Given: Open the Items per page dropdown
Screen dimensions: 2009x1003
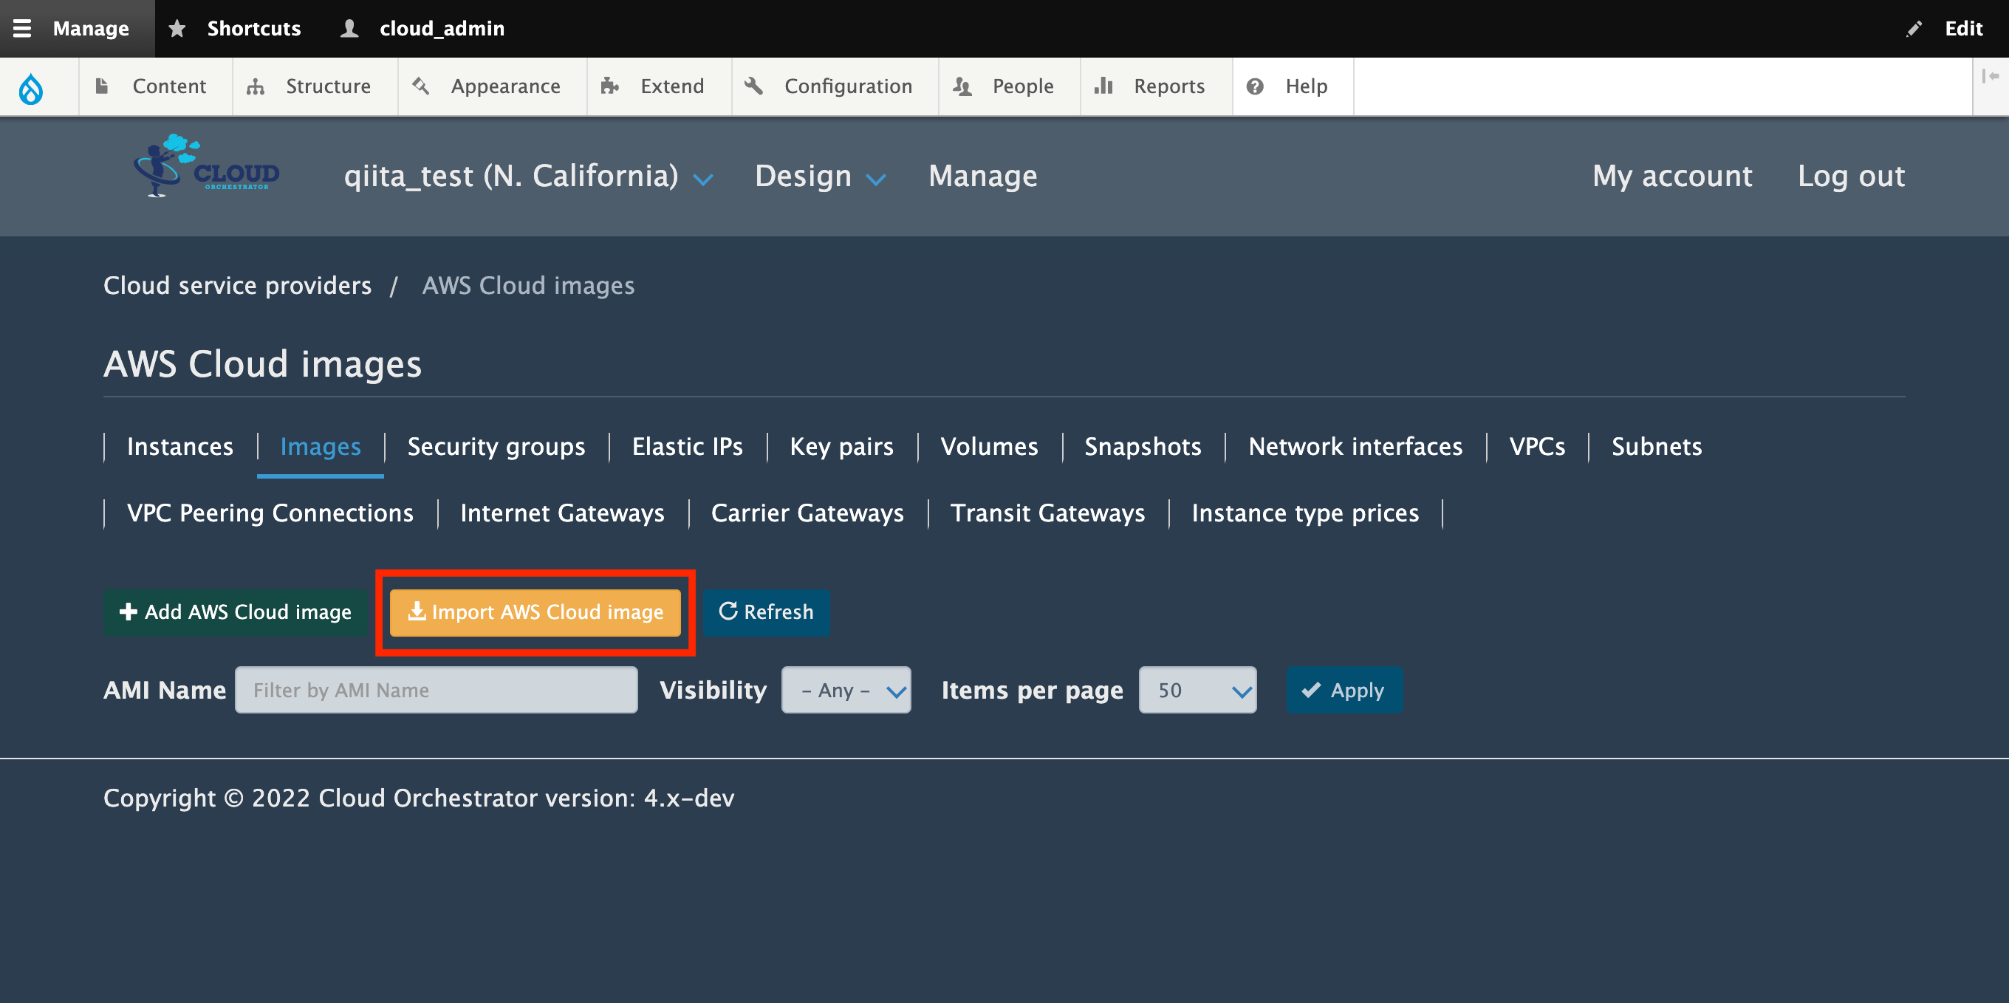Looking at the screenshot, I should [x=1197, y=689].
